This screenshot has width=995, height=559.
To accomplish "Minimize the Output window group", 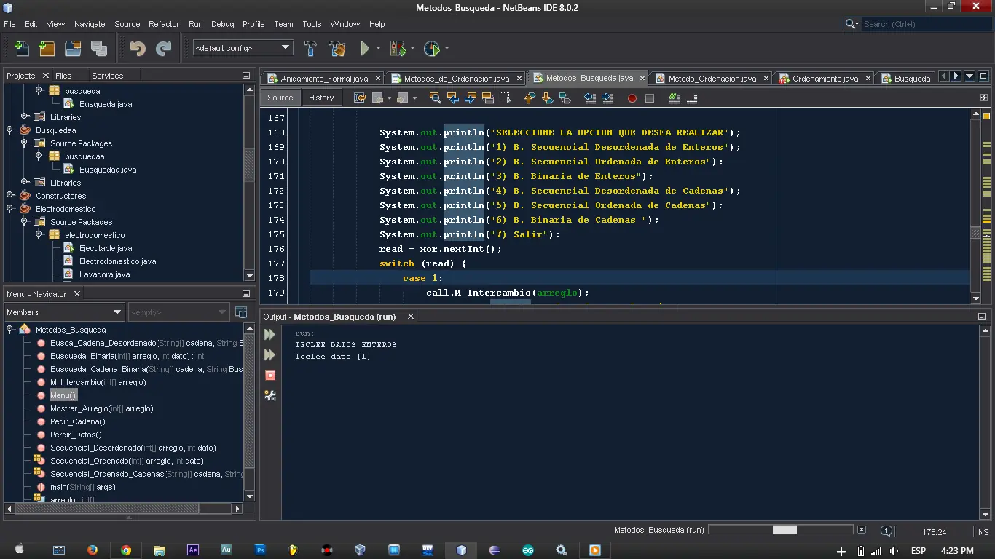I will coord(982,317).
